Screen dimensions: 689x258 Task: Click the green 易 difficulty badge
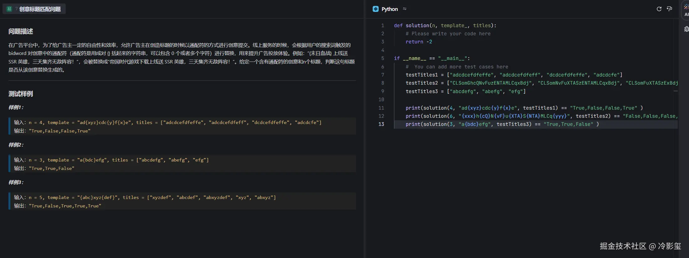coord(9,9)
